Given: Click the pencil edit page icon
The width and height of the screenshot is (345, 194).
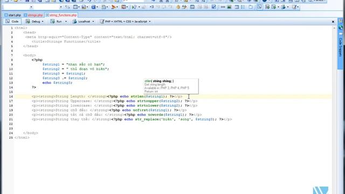Looking at the screenshot, I should pyautogui.click(x=294, y=7).
